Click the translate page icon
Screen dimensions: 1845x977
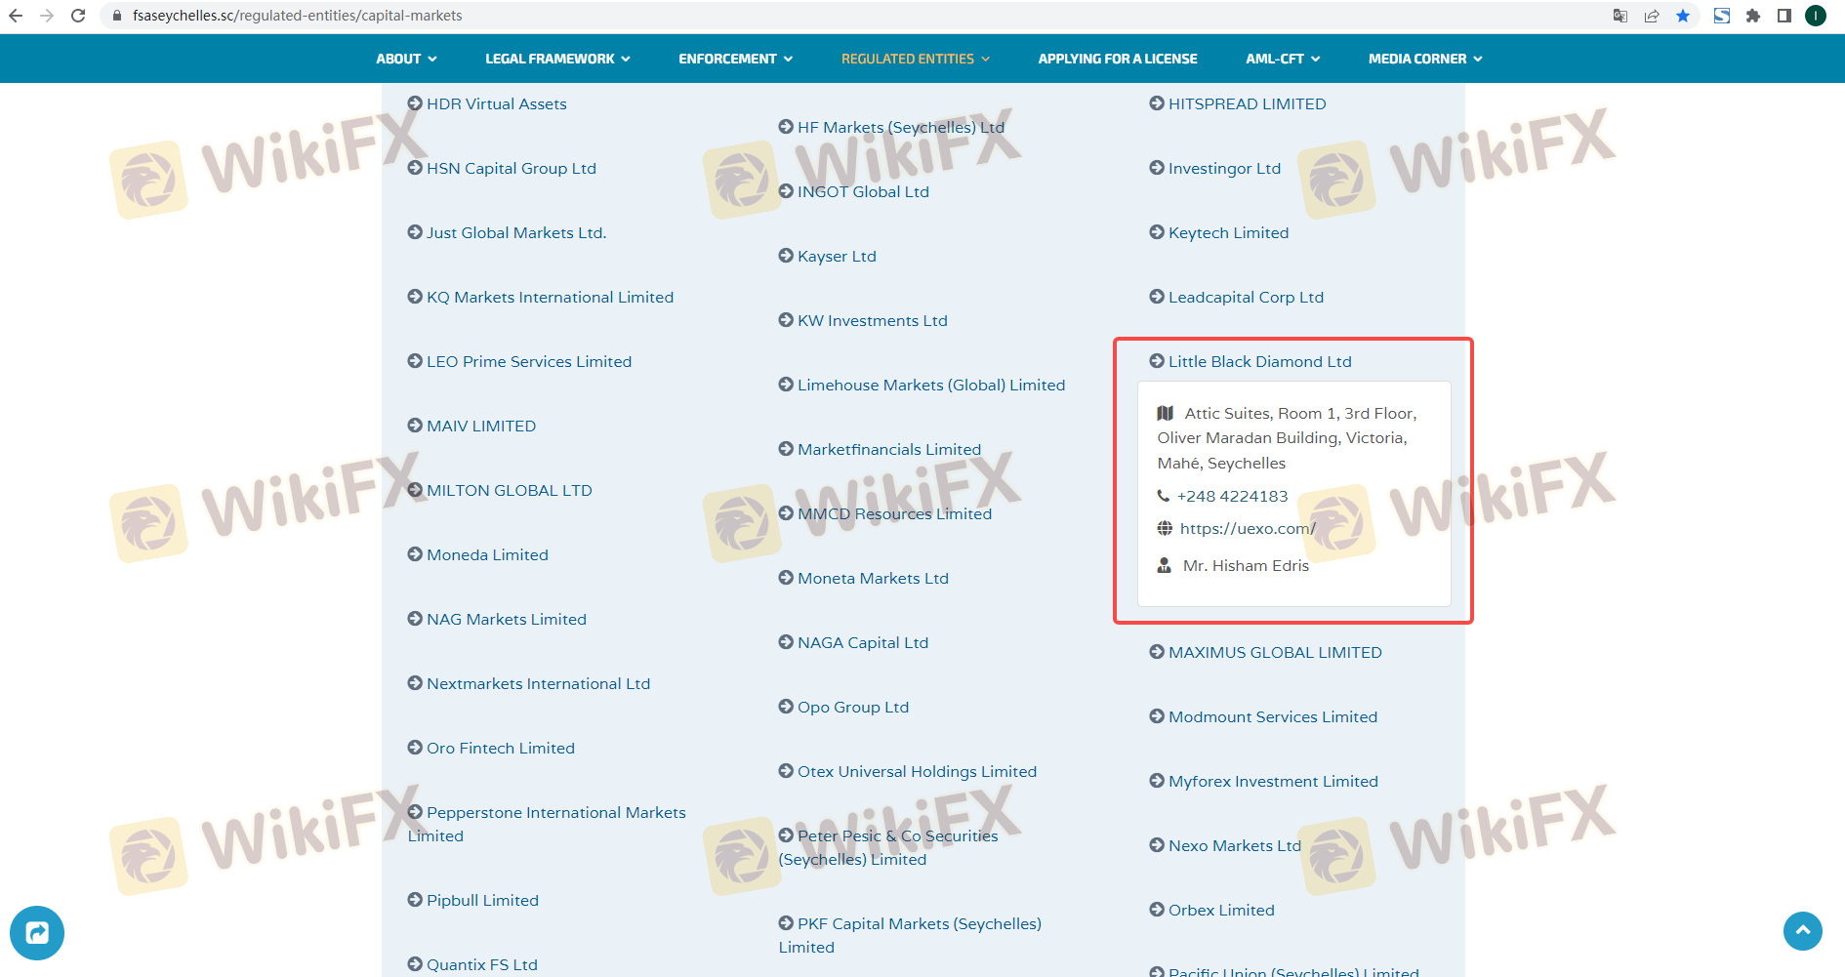pyautogui.click(x=1620, y=16)
